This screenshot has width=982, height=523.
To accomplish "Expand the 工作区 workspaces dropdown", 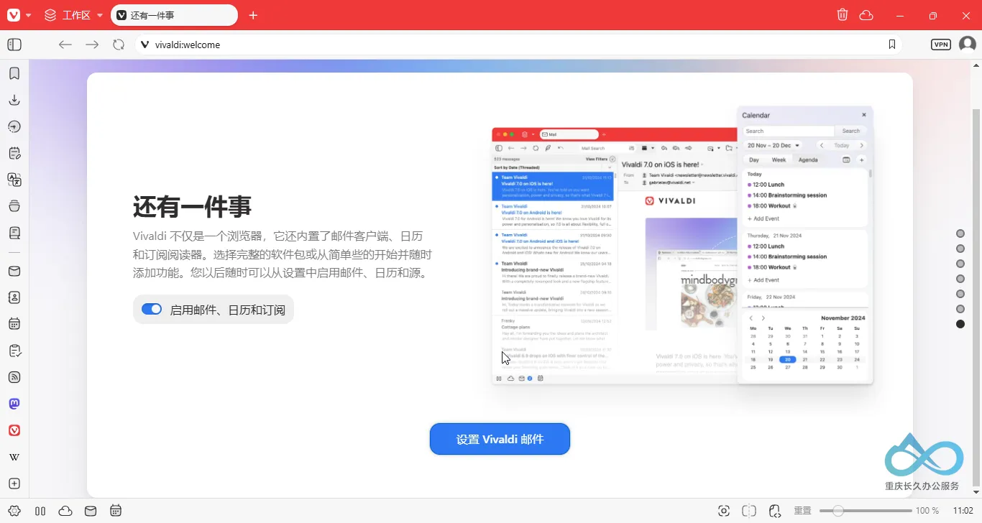I will [73, 15].
